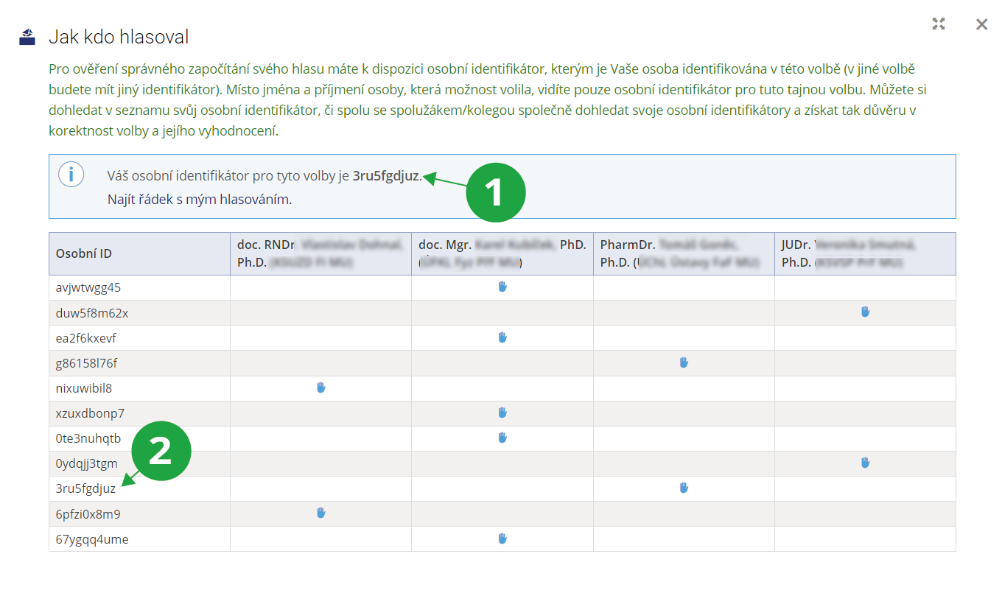1002x593 pixels.
Task: Click the ballot box icon beside the title
Action: 27,37
